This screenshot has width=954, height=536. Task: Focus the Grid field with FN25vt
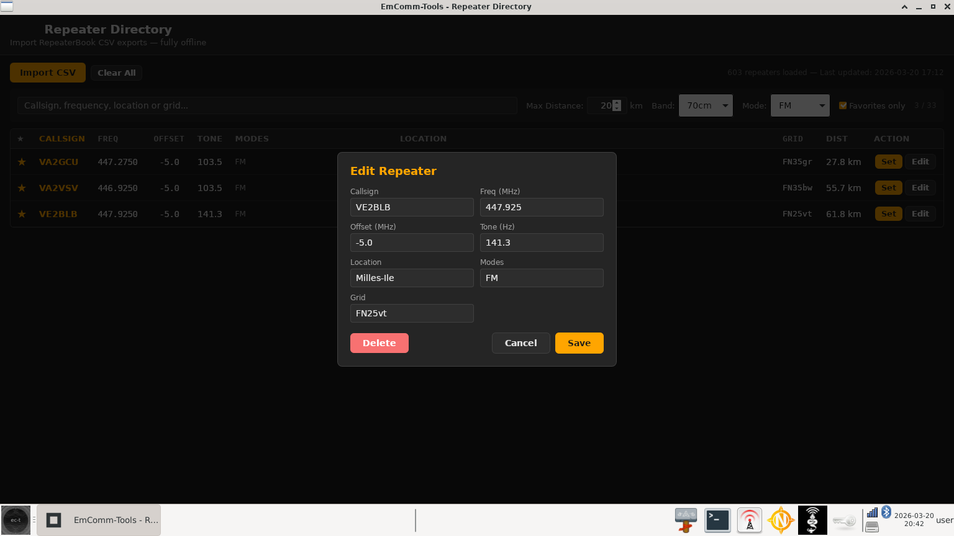[x=412, y=313]
